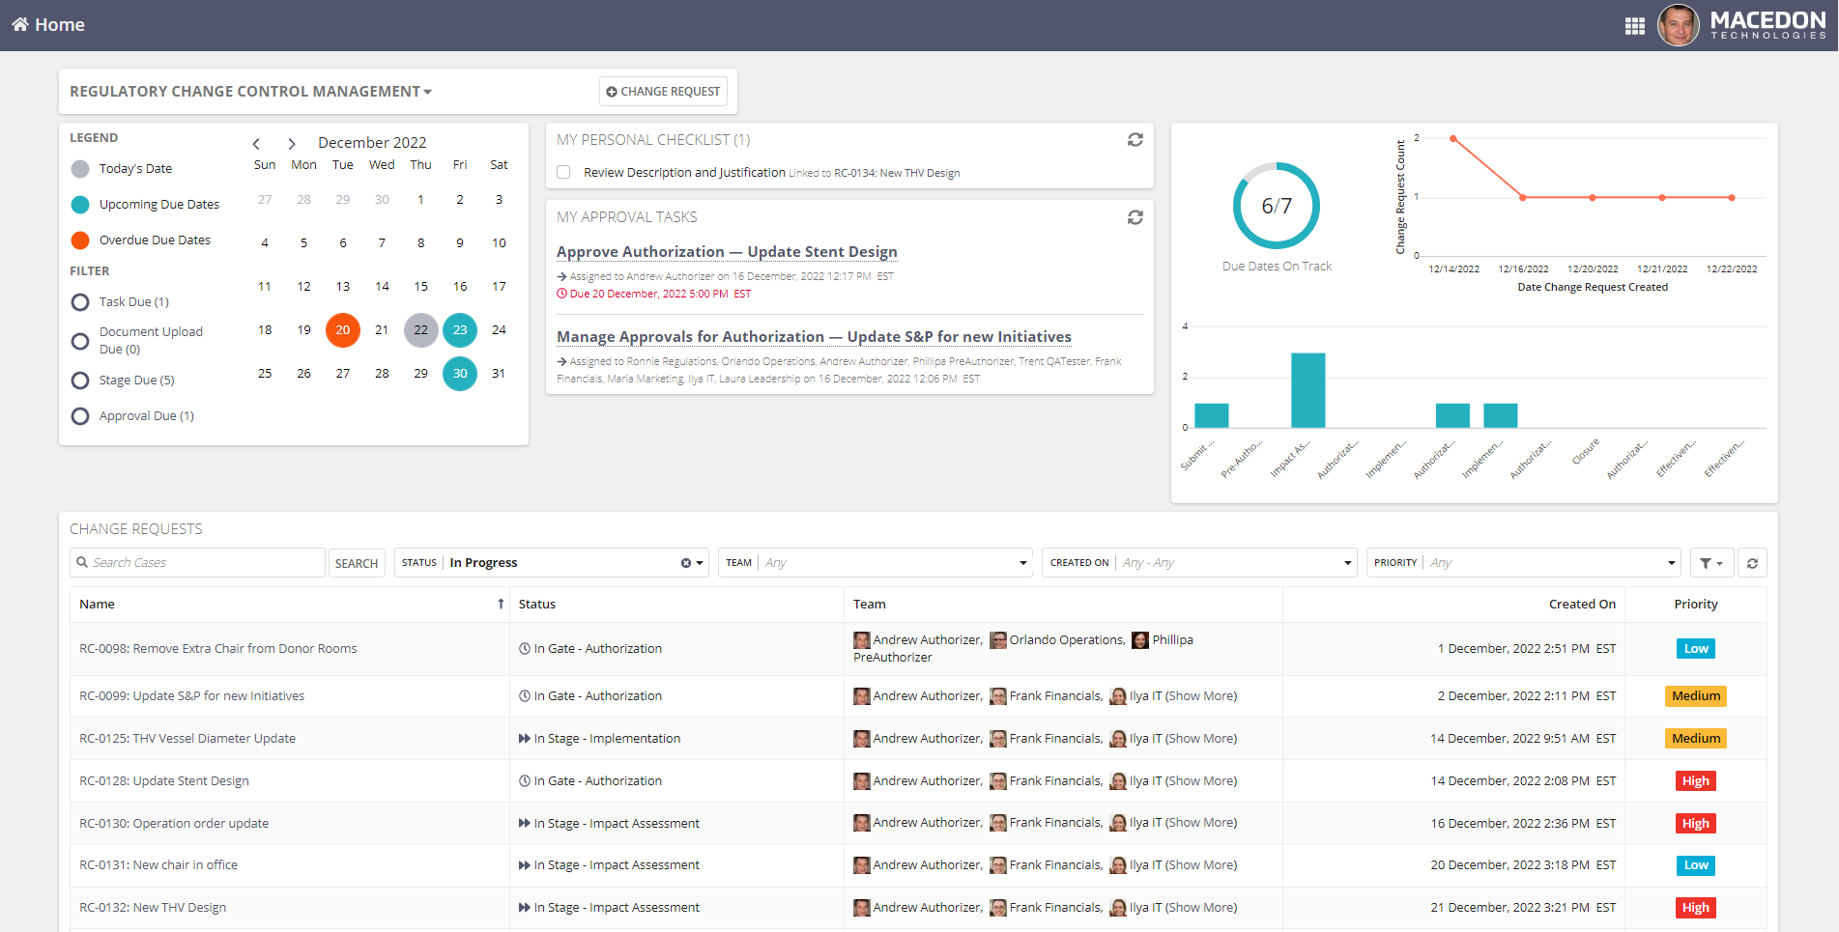This screenshot has width=1839, height=932.
Task: Select the Approval Due filter radio
Action: (x=80, y=416)
